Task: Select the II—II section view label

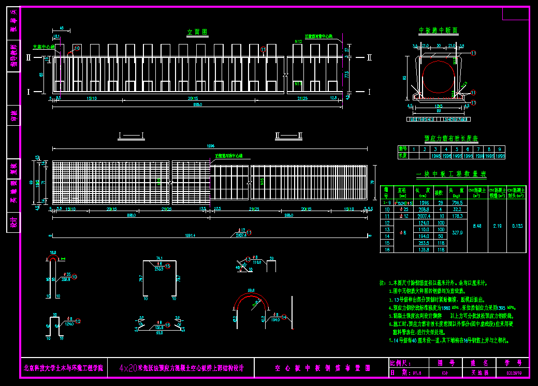Action: tap(289, 136)
